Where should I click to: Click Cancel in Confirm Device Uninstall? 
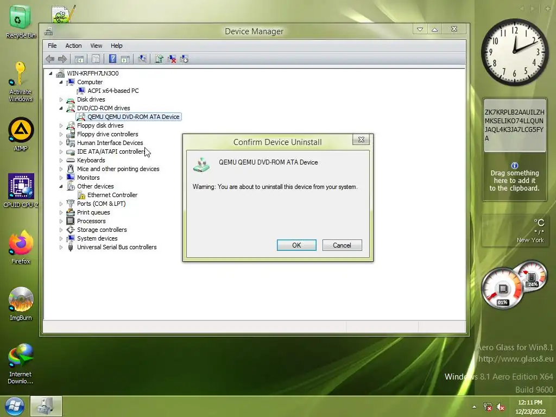(x=342, y=245)
